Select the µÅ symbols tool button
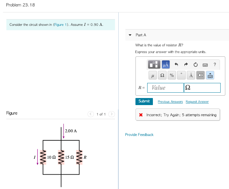The image size is (229, 189). [x=166, y=64]
